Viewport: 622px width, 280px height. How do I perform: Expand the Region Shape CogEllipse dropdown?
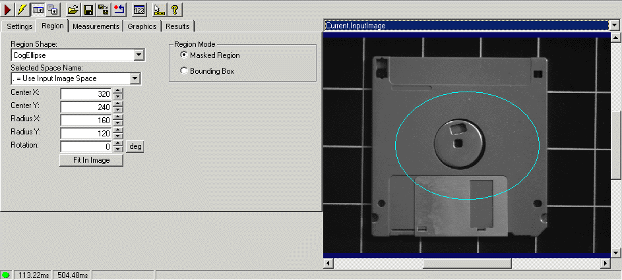[139, 55]
